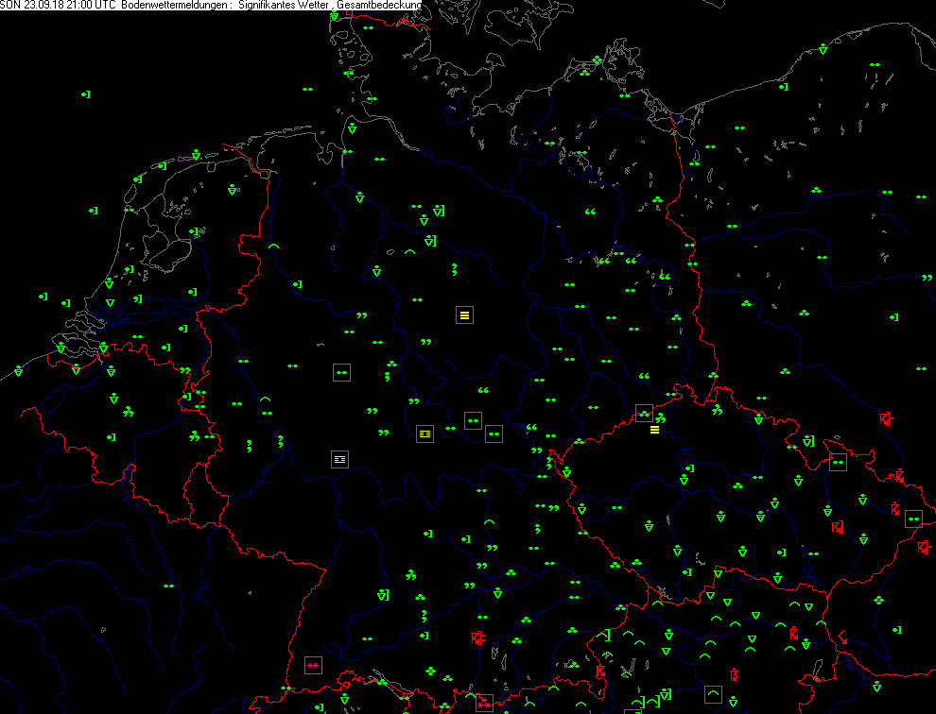Click the 'Gesamtbedeckung' label in header
The height and width of the screenshot is (714, 936).
(x=378, y=6)
